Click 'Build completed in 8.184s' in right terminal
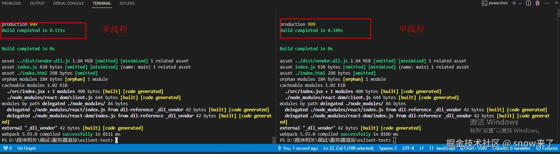Screen dimensions: 560x154 point(312,31)
